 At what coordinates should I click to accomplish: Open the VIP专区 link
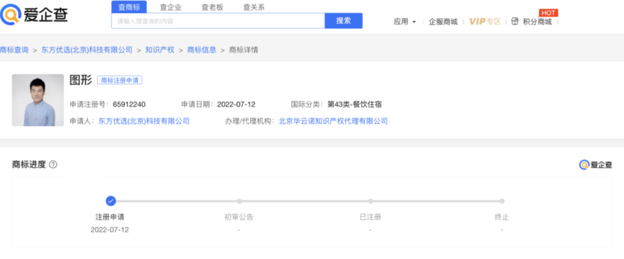coord(485,21)
